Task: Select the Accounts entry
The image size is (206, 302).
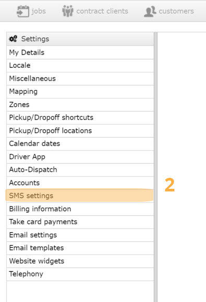Action: 80,183
